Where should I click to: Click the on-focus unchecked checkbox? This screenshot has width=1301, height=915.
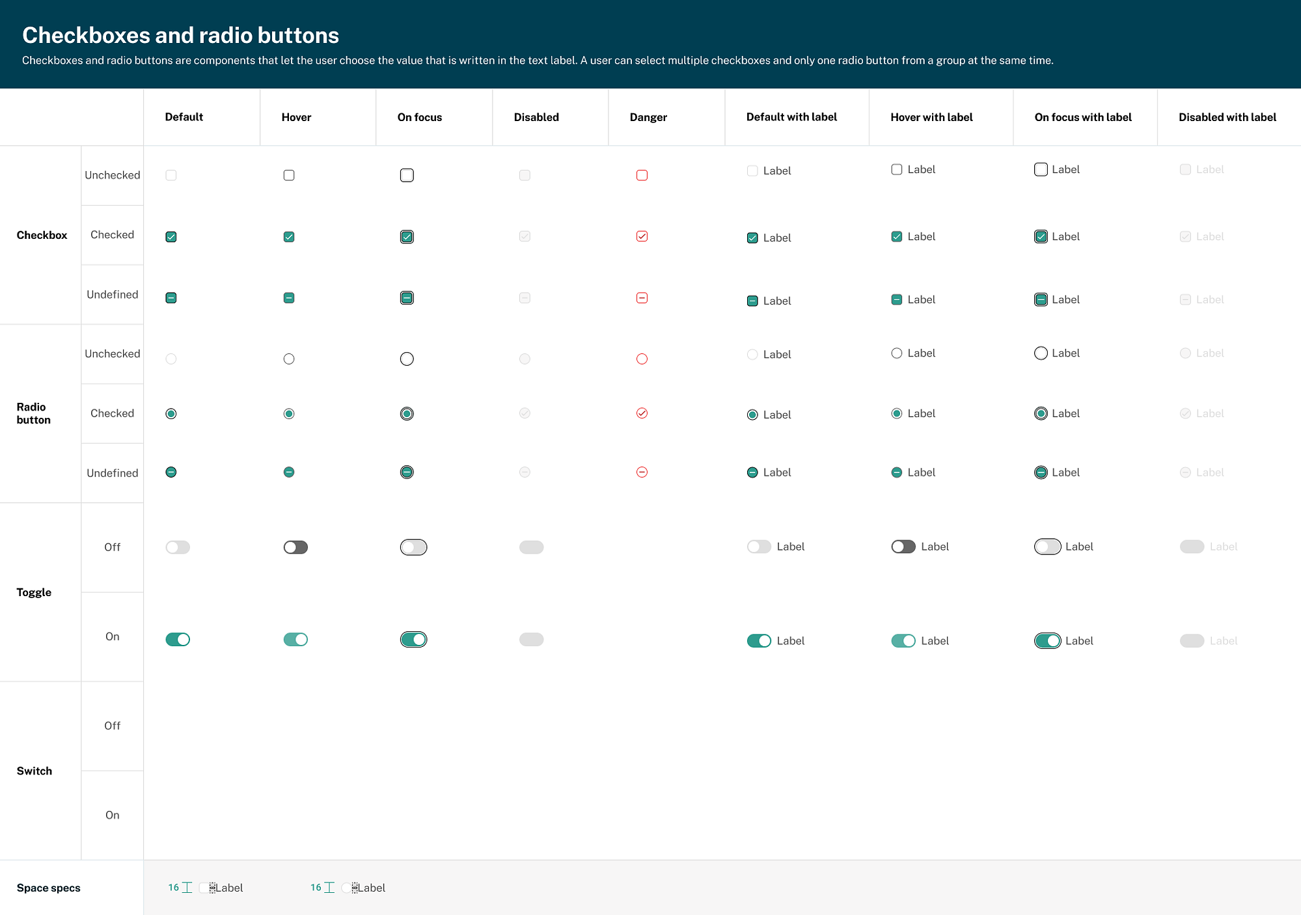[407, 175]
